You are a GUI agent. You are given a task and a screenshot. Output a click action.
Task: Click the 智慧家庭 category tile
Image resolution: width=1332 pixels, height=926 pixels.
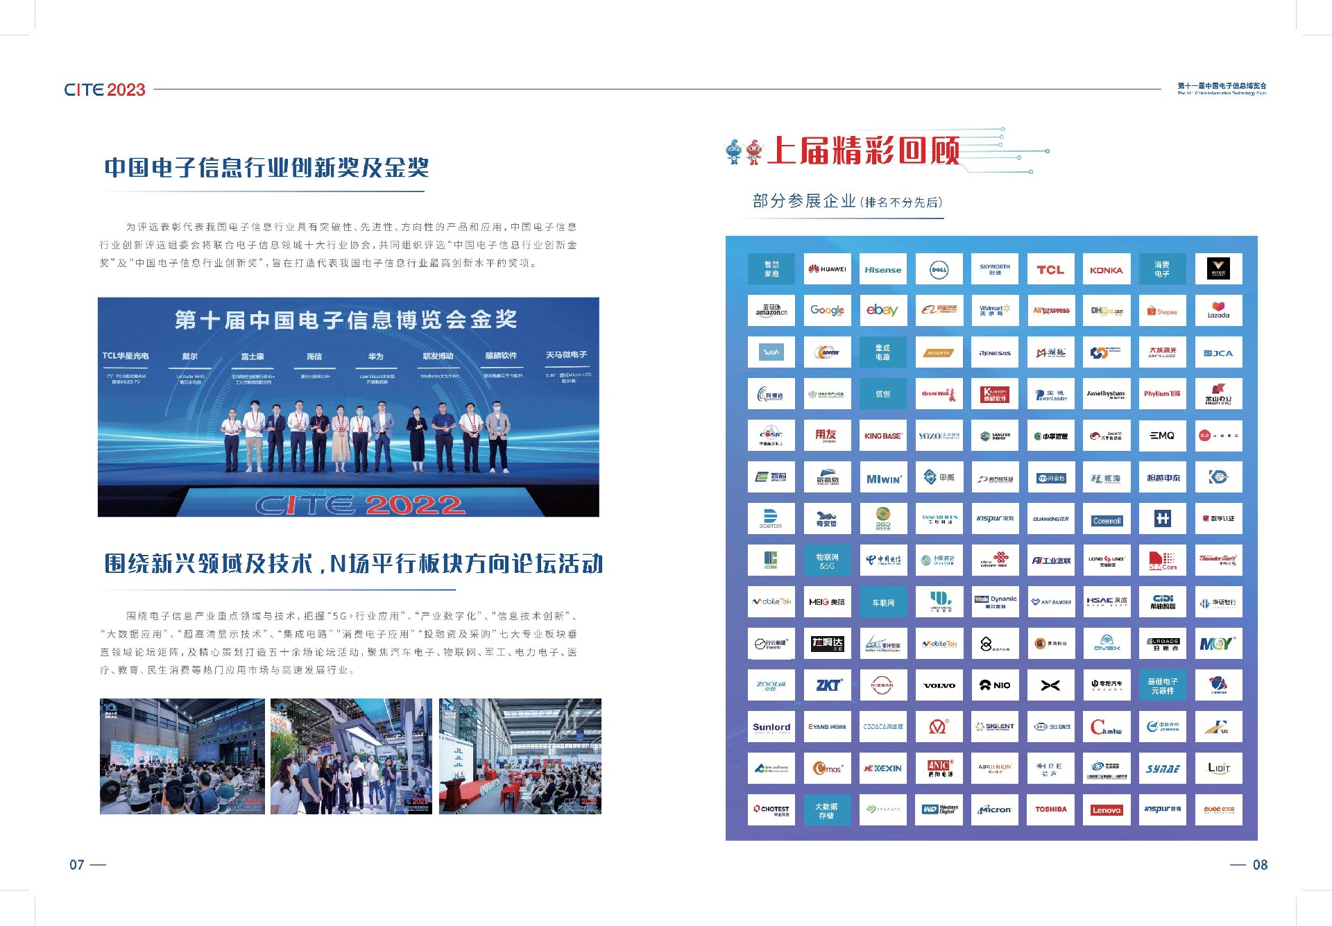771,269
